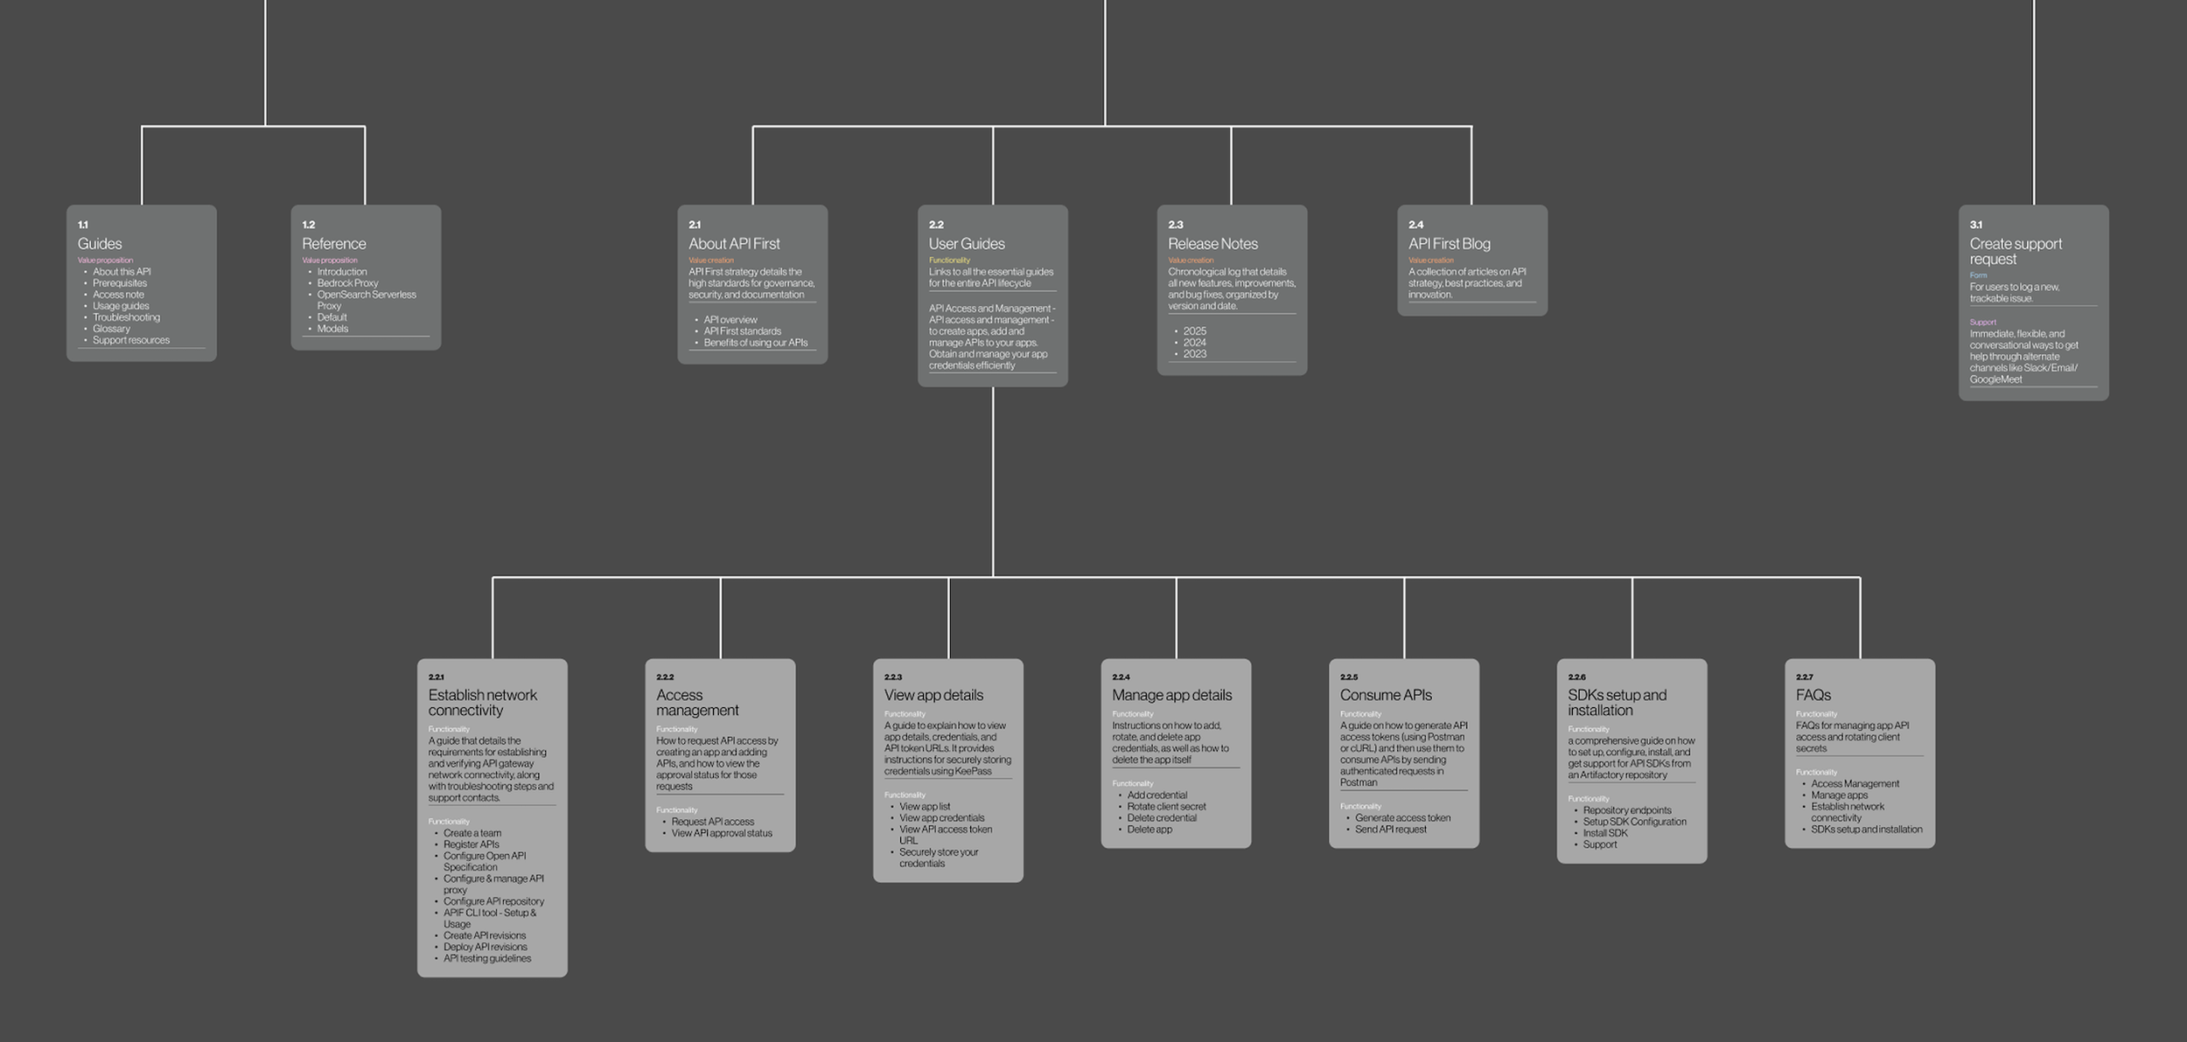This screenshot has height=1042, width=2187.
Task: Click 'View API approval status' item
Action: pyautogui.click(x=722, y=833)
